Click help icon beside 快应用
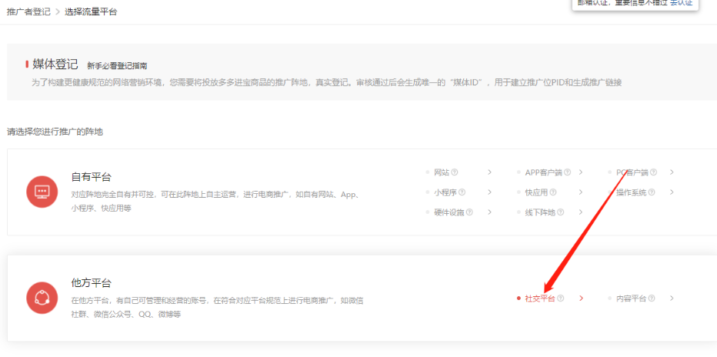 tap(552, 192)
